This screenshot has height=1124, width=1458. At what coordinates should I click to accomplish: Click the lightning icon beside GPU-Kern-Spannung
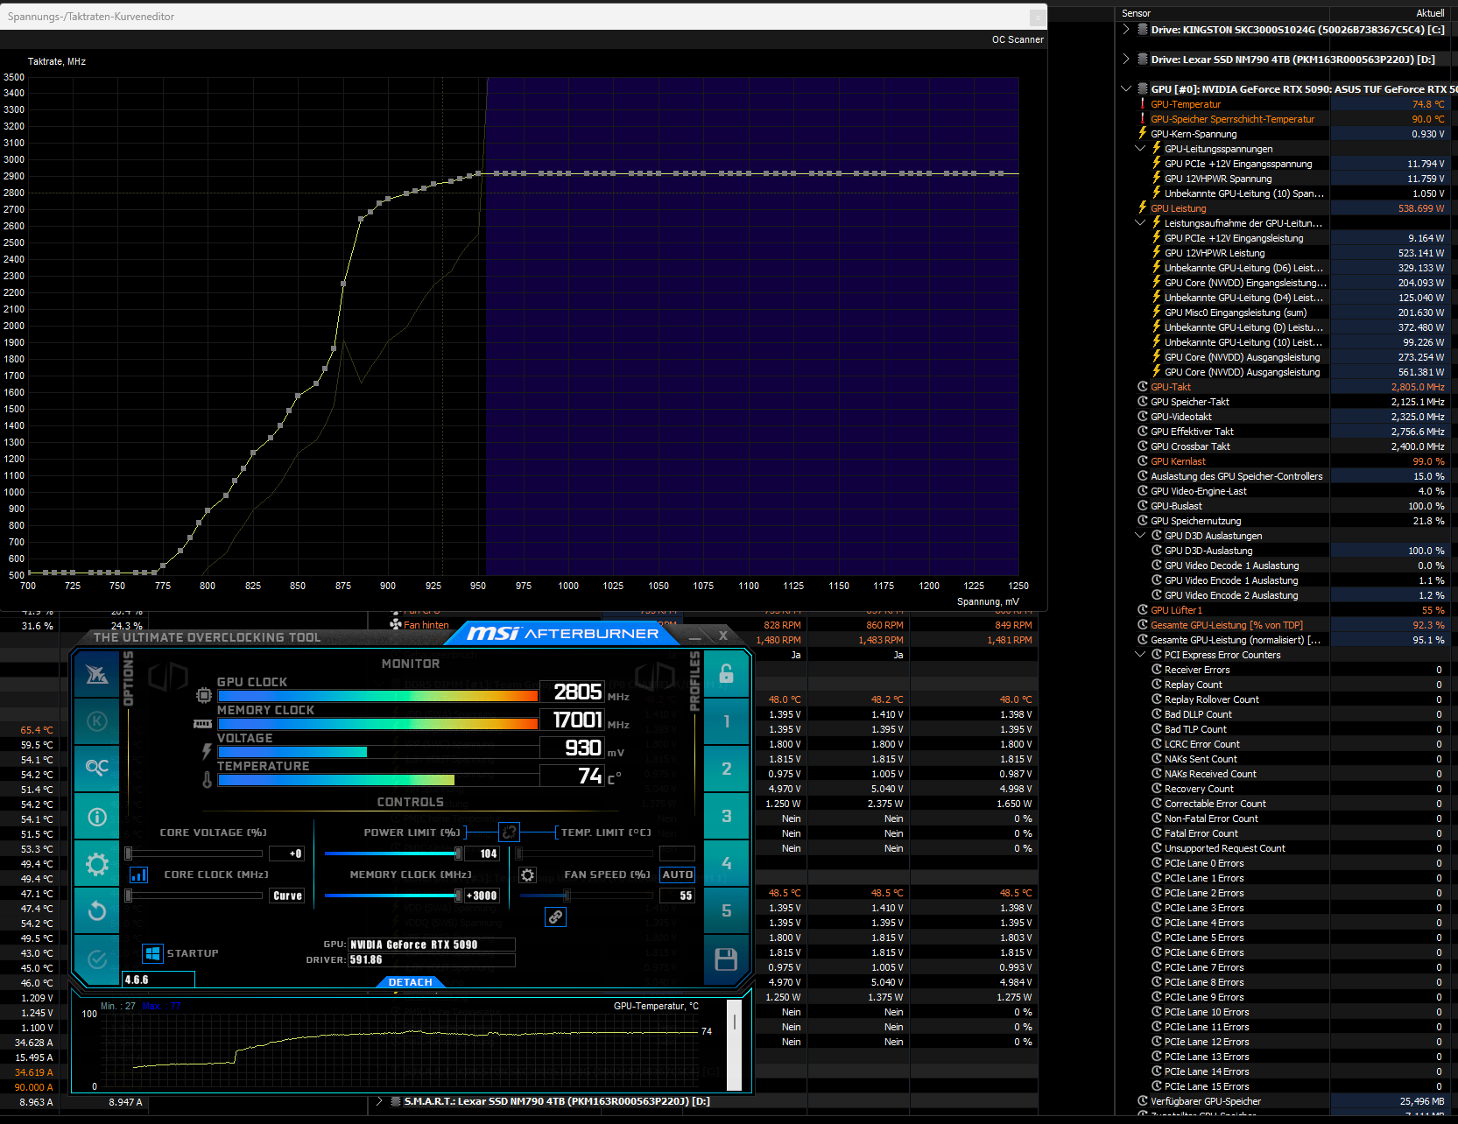pyautogui.click(x=1142, y=134)
